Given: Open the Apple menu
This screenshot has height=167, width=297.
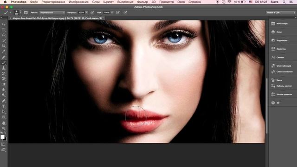Looking at the screenshot, I should [x=5, y=2].
